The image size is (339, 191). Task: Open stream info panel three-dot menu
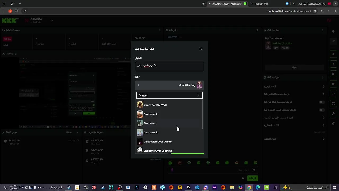[x=323, y=30]
